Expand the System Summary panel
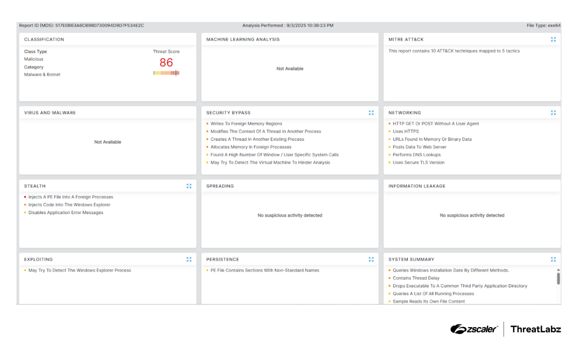 tap(553, 259)
